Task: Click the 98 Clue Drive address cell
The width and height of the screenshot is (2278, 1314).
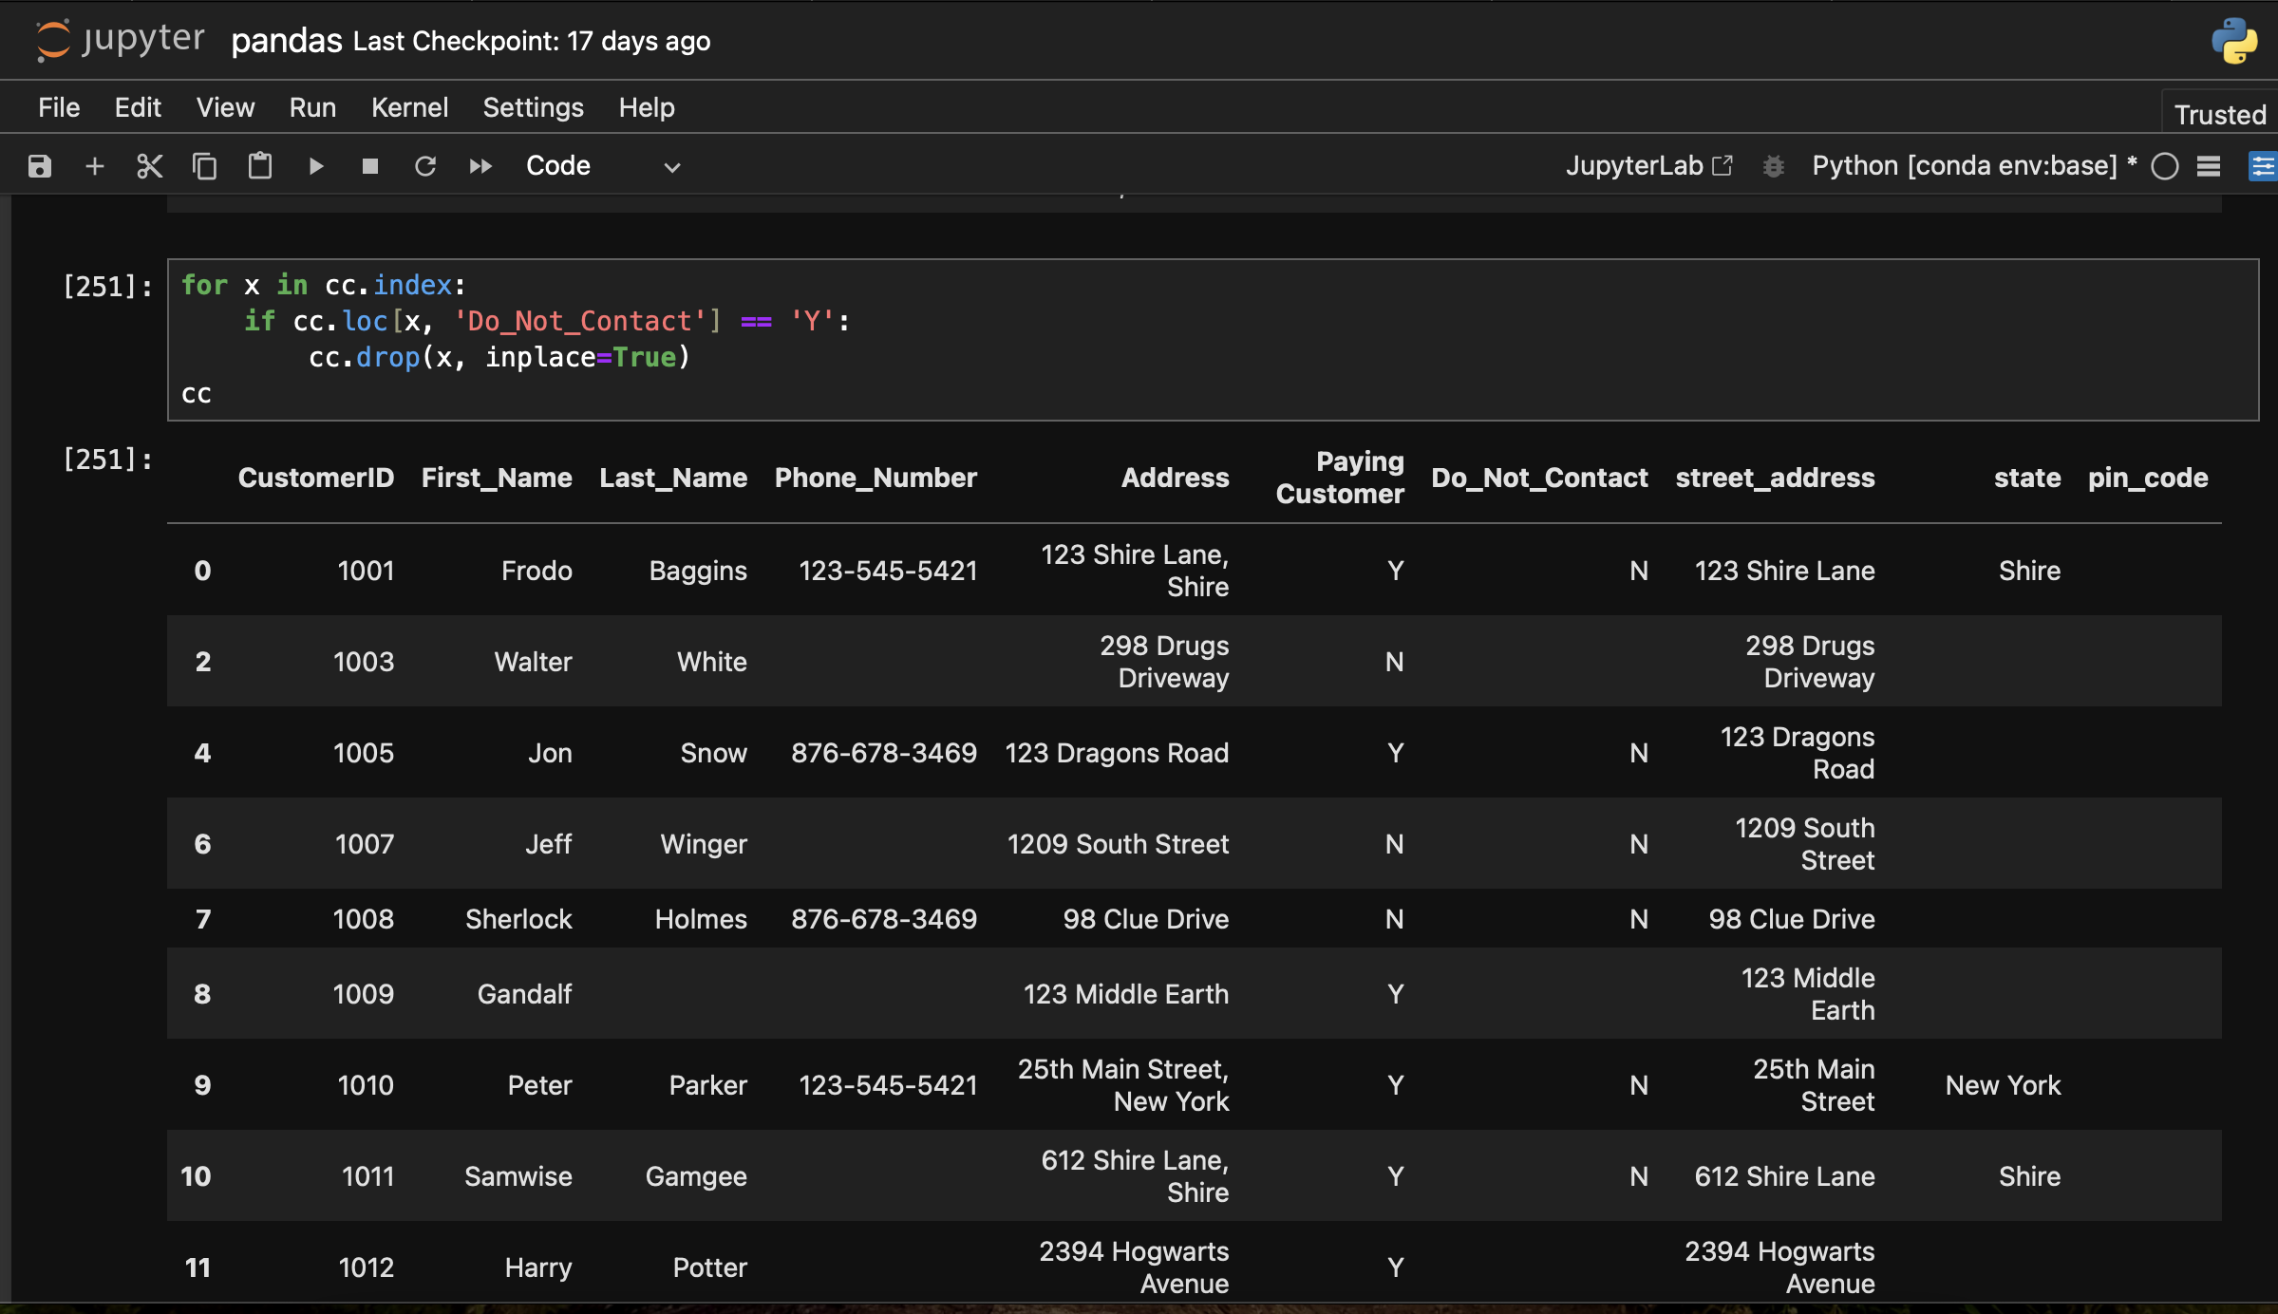Action: pos(1145,919)
